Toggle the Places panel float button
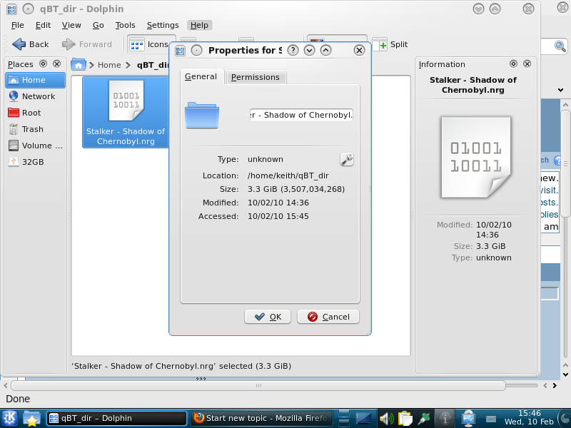 coord(44,64)
